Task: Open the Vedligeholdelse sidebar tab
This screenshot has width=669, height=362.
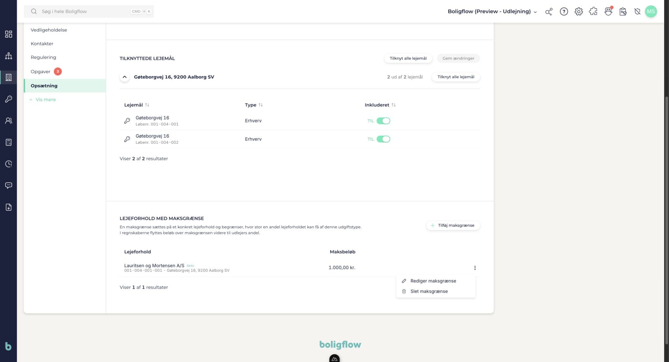Action: 65,30
